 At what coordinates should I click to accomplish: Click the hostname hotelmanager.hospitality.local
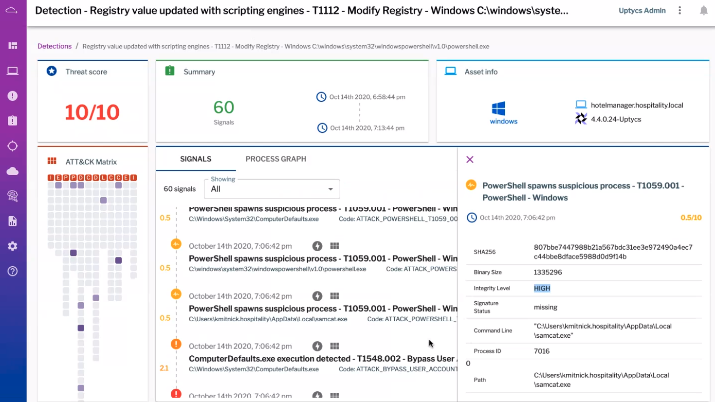637,105
